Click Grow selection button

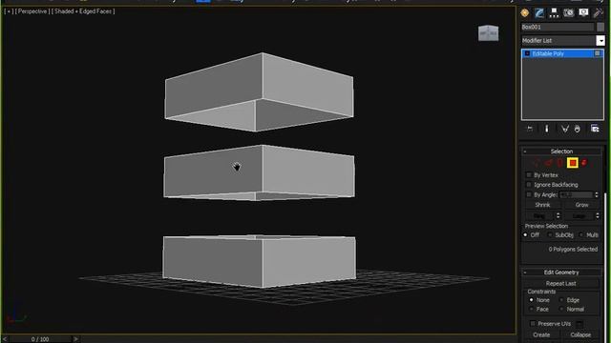[x=581, y=205]
